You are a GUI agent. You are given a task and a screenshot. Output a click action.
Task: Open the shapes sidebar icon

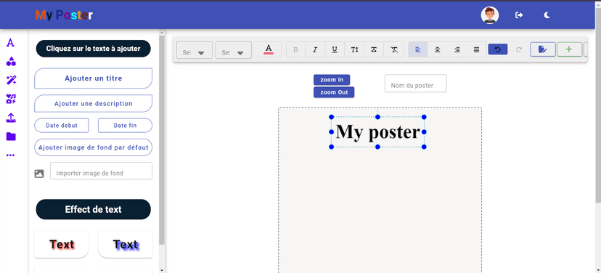(11, 61)
